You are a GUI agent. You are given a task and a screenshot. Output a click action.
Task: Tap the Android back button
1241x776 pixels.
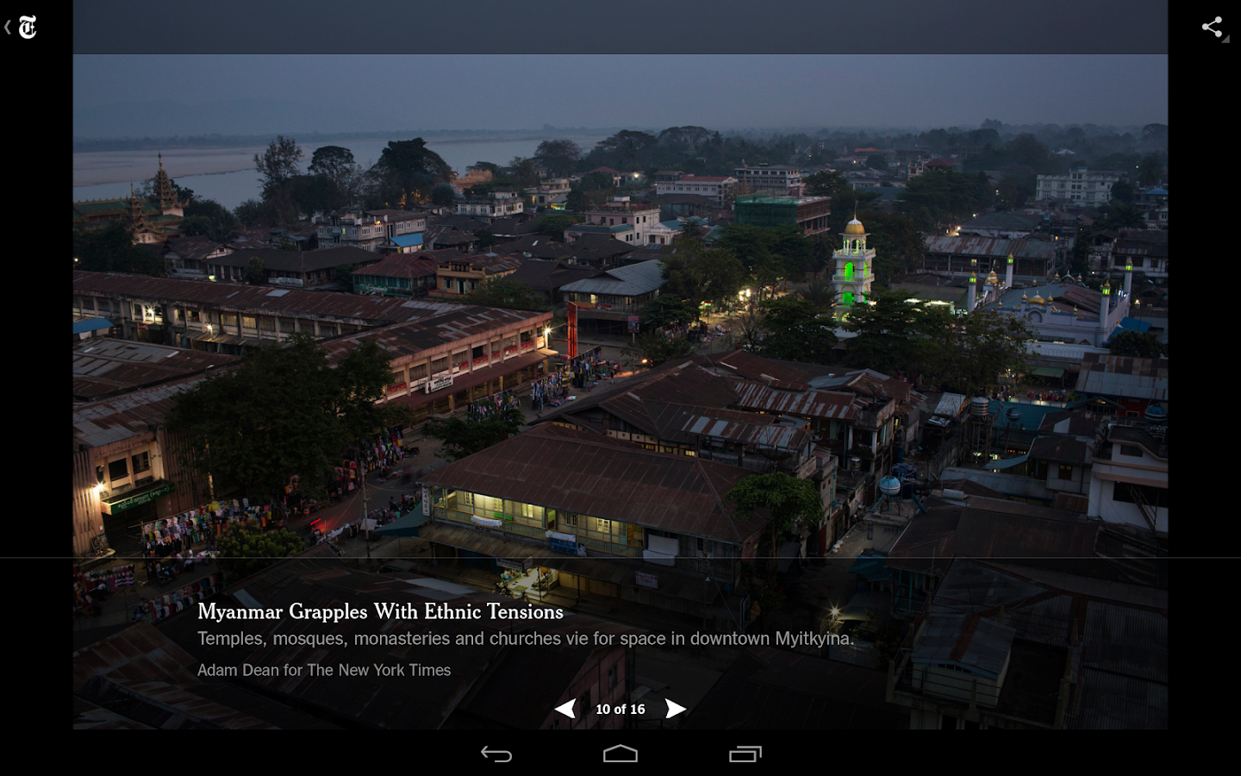click(496, 754)
